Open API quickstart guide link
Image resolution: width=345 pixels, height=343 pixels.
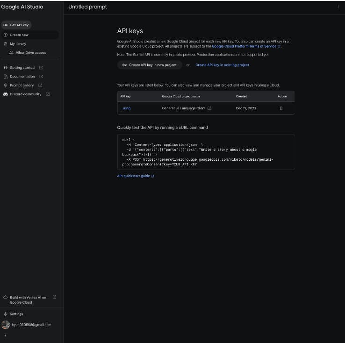tap(133, 176)
